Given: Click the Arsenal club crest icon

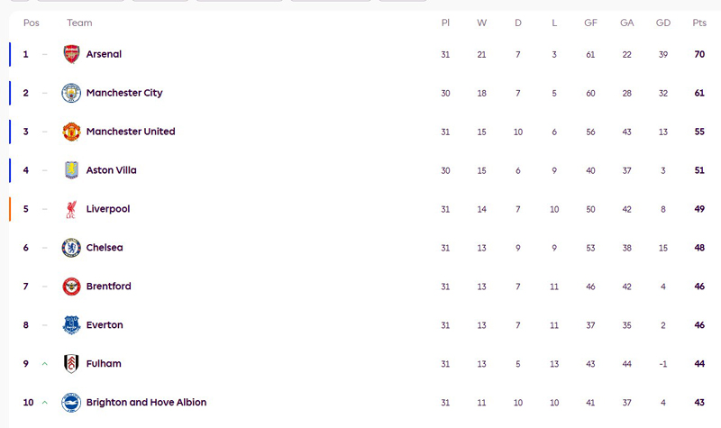Looking at the screenshot, I should pyautogui.click(x=71, y=54).
